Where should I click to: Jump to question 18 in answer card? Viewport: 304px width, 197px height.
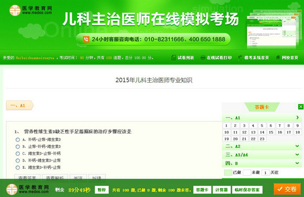pyautogui.click(x=298, y=132)
